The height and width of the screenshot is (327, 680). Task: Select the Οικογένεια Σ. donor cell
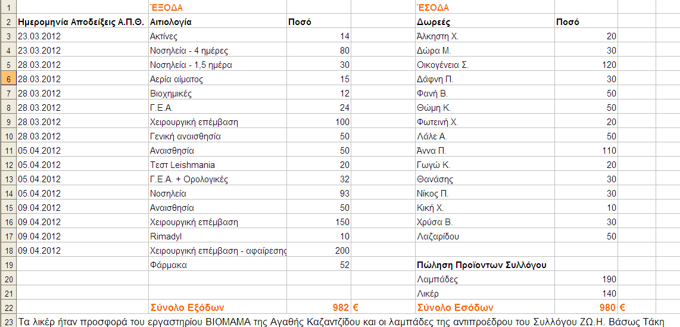click(485, 64)
